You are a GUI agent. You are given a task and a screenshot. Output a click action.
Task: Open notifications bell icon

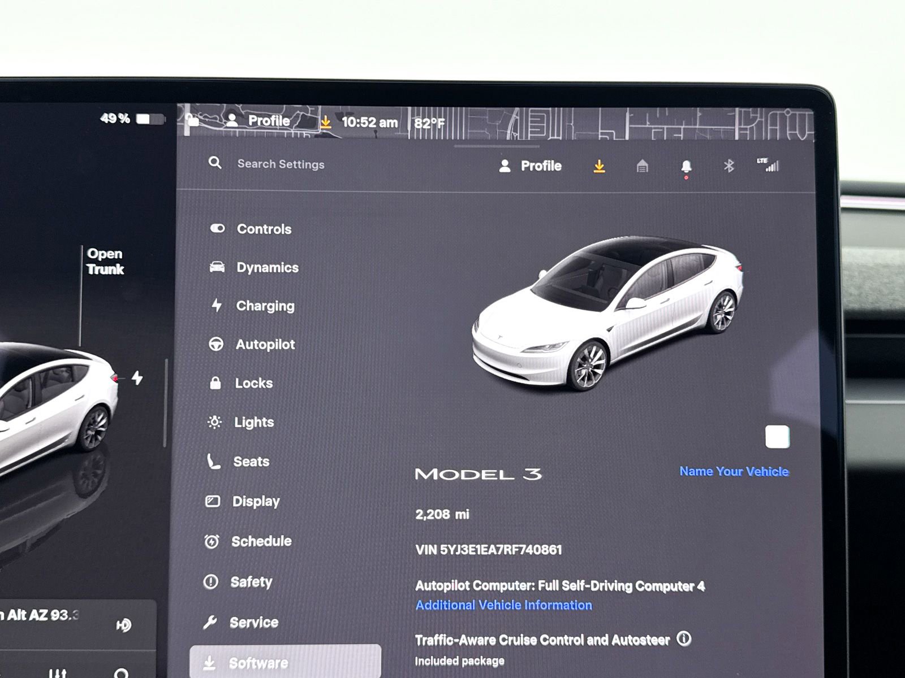point(686,167)
